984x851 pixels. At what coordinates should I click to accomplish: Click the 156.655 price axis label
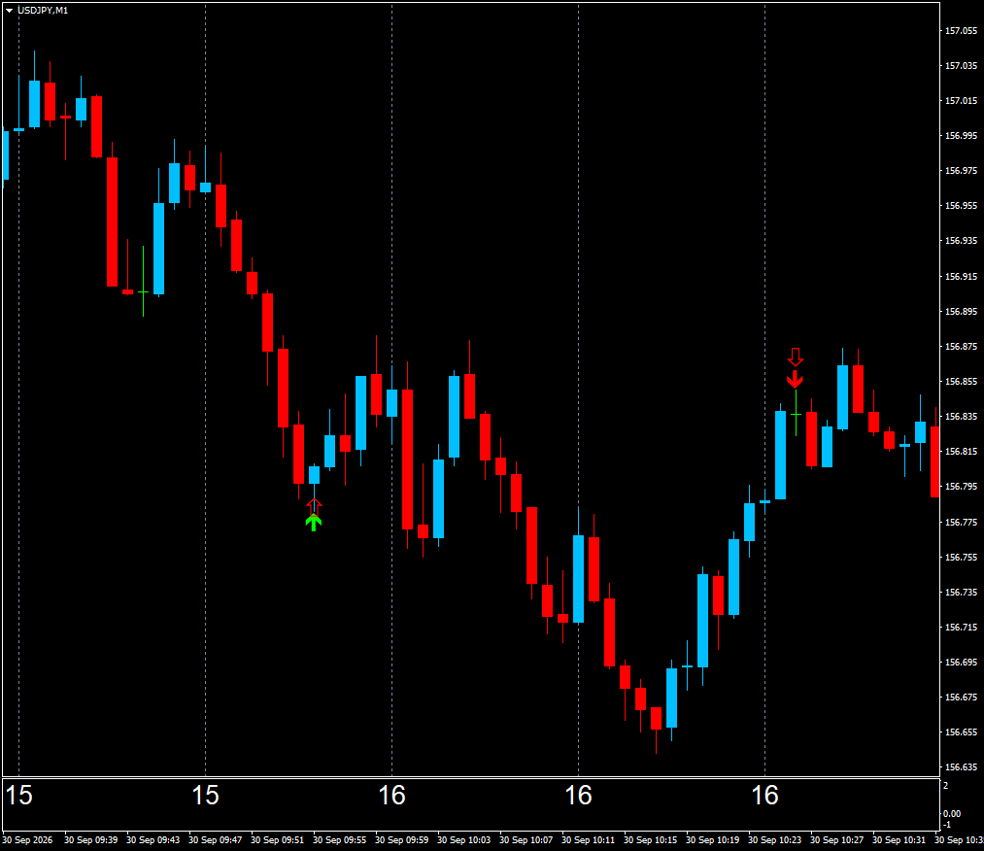coord(961,732)
